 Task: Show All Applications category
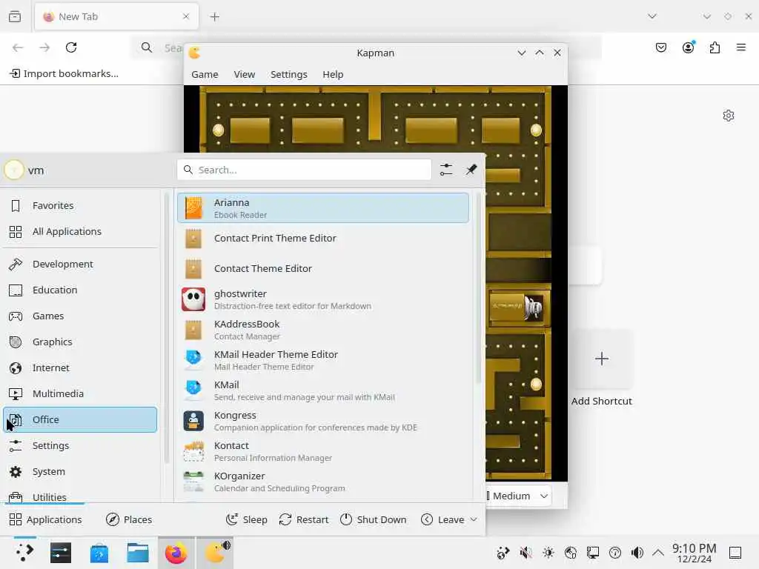pyautogui.click(x=80, y=232)
